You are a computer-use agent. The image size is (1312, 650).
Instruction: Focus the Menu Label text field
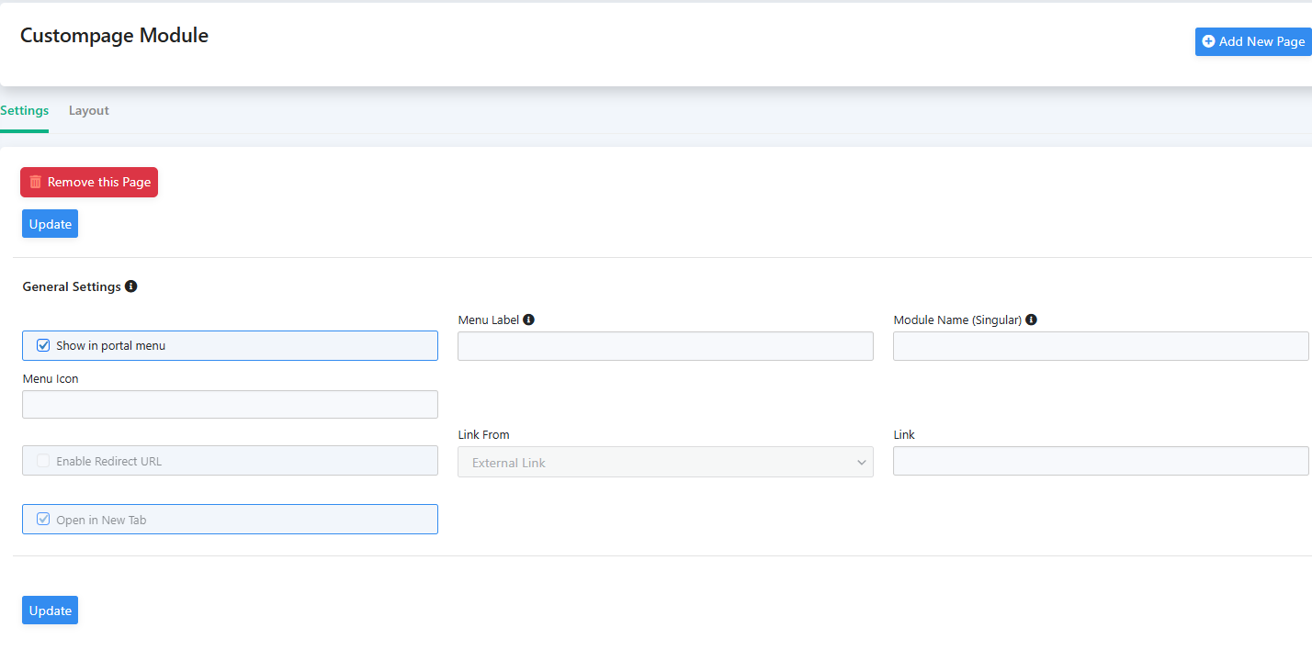click(664, 346)
